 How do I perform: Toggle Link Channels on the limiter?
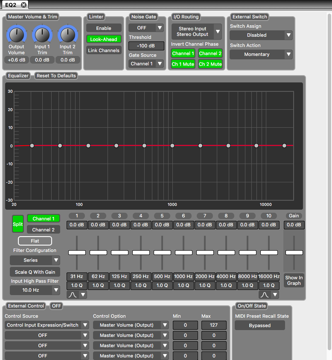point(104,50)
